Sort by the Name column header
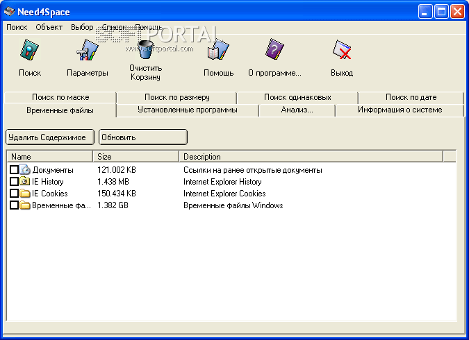This screenshot has height=340, width=469. (49, 157)
